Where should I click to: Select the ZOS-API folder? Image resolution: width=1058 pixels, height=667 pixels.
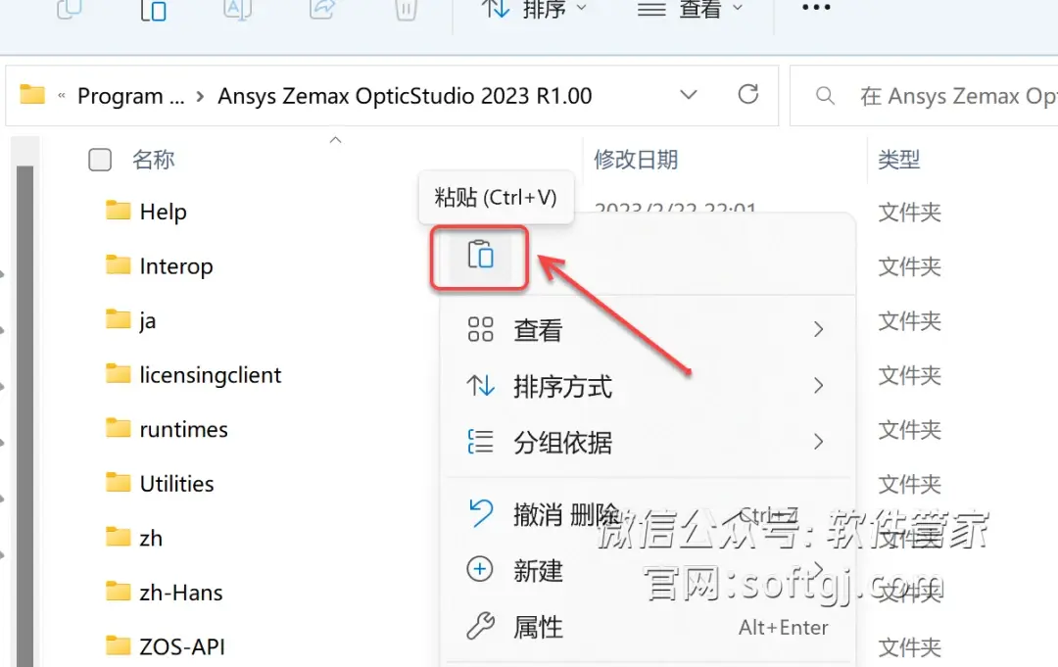182,646
